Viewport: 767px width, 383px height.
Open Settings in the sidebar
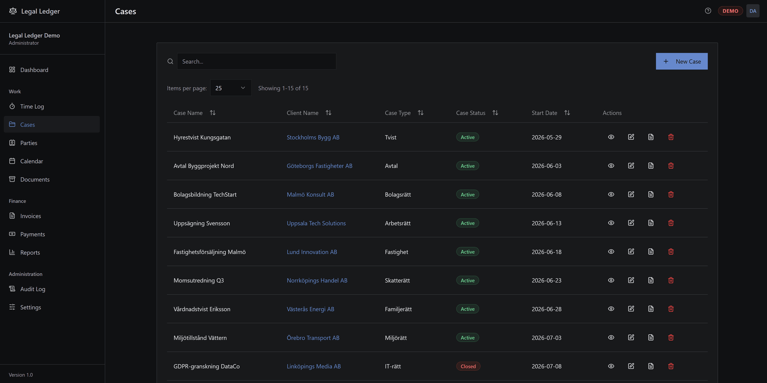[52, 307]
